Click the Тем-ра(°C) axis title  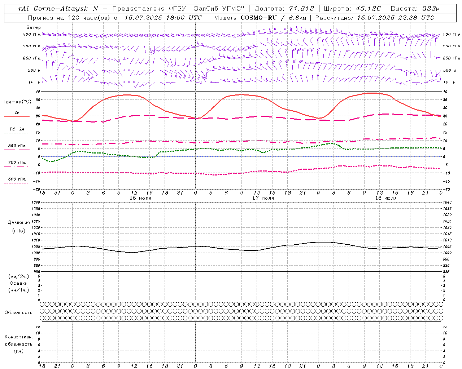(x=17, y=102)
